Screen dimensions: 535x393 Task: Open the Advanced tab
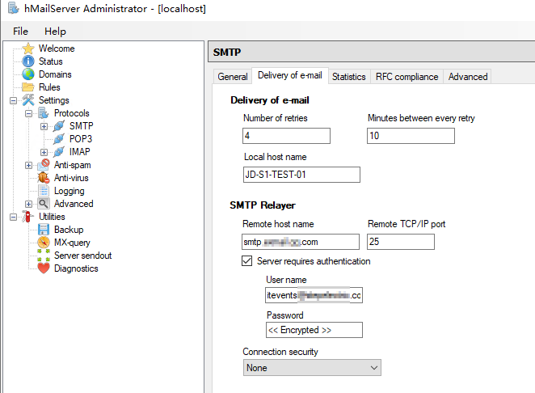click(x=468, y=77)
